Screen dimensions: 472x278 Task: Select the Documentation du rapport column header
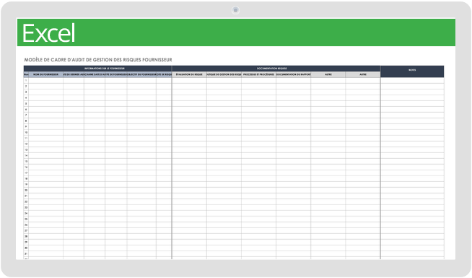[293, 74]
